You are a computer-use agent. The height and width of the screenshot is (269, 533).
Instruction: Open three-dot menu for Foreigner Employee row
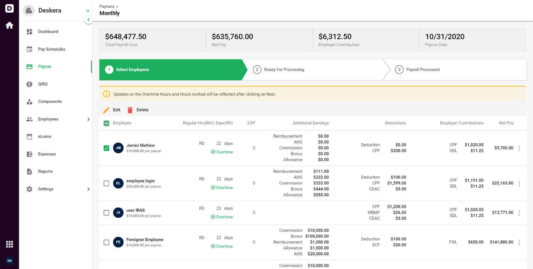tap(519, 242)
